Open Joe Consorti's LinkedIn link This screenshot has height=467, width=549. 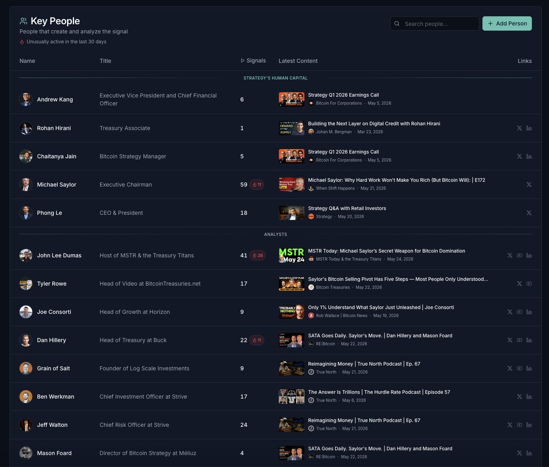[529, 312]
